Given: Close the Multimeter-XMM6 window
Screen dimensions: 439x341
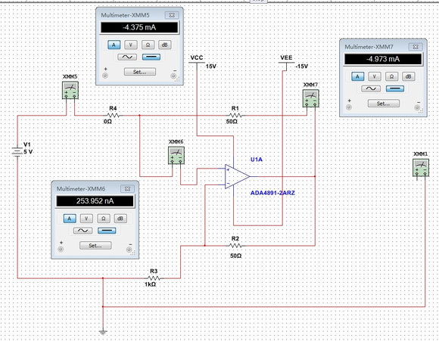Looking at the screenshot, I should [127, 189].
